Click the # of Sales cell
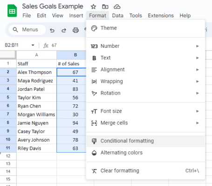 pos(71,64)
